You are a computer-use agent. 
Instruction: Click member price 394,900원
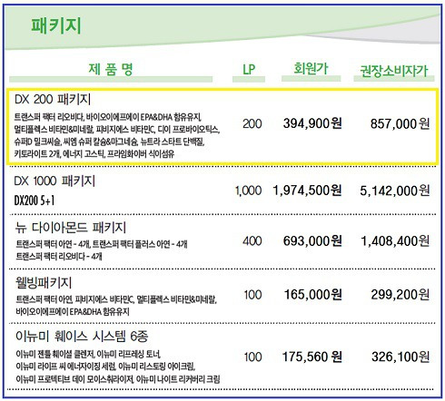[x=312, y=123]
